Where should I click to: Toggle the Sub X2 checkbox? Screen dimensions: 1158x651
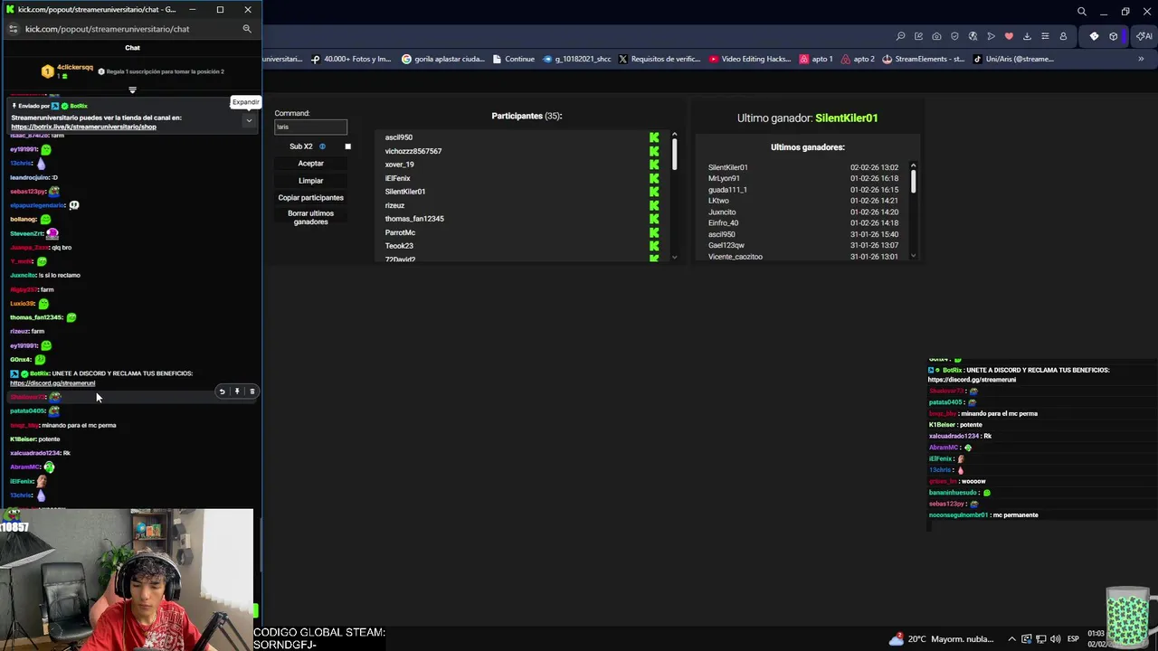pos(347,146)
